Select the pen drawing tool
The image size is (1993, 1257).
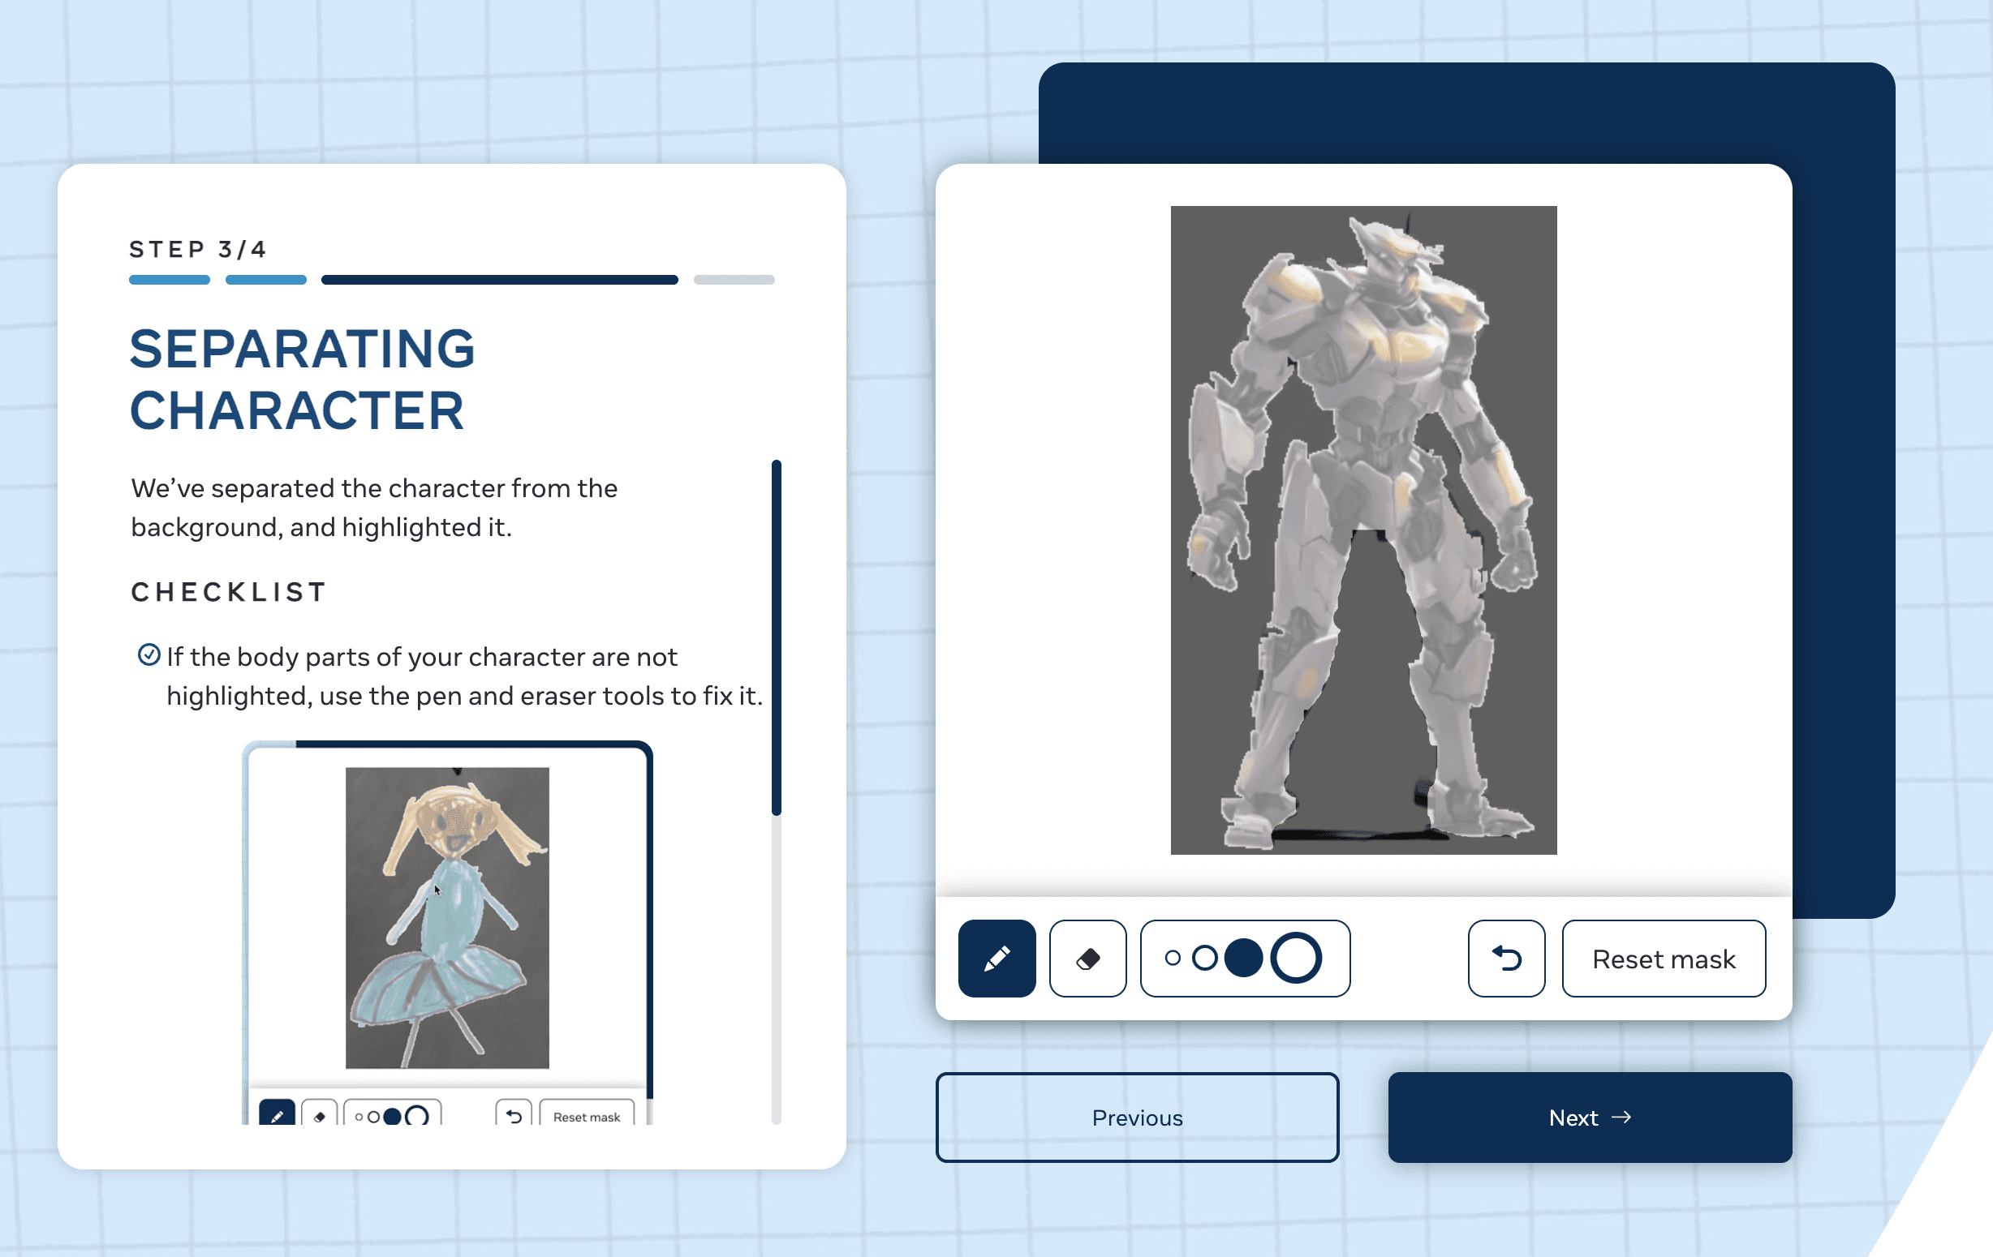click(996, 959)
